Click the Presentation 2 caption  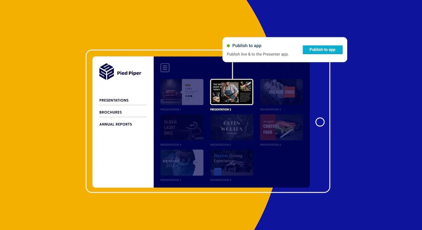pyautogui.click(x=221, y=110)
